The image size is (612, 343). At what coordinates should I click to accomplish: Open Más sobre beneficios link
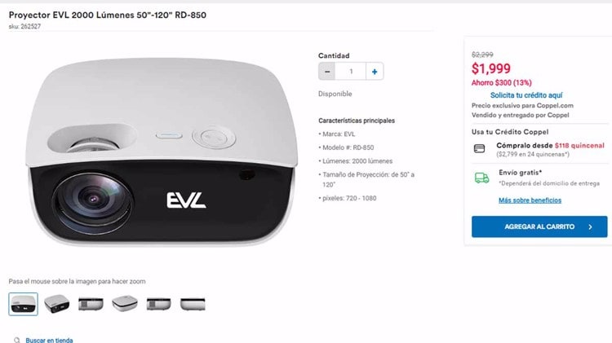click(x=530, y=200)
